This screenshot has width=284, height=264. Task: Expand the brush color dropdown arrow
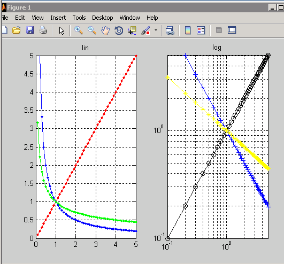click(x=156, y=30)
